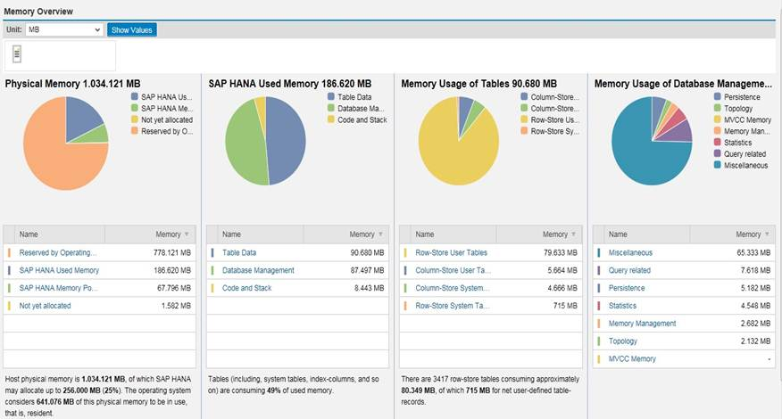
Task: Click the Show Values button
Action: [x=131, y=30]
